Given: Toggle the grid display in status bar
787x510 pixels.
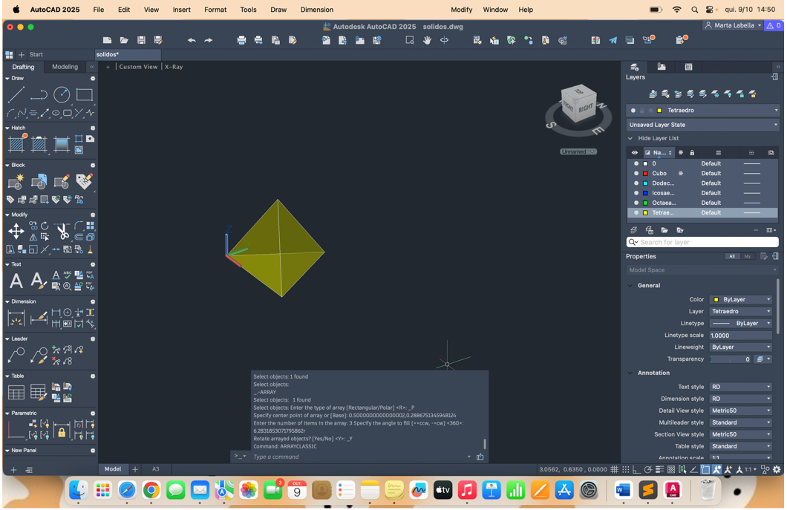Looking at the screenshot, I should pos(614,469).
